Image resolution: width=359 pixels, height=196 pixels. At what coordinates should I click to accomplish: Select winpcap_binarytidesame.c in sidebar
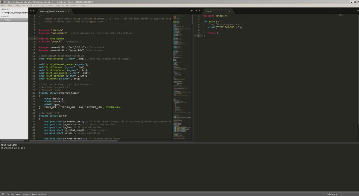[x=16, y=13]
